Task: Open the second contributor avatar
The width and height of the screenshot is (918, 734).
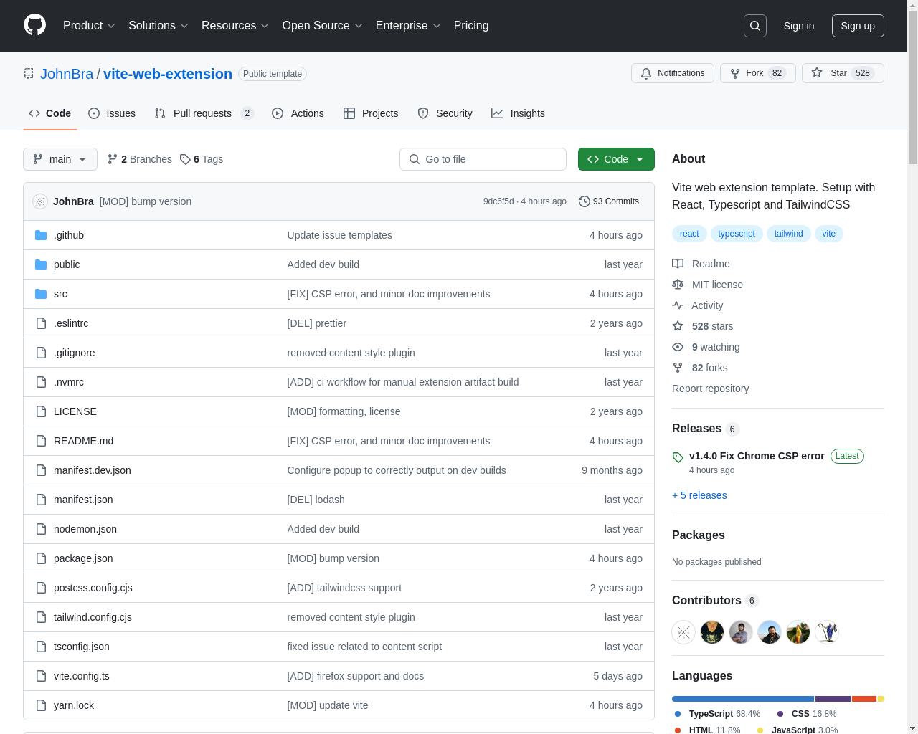Action: pyautogui.click(x=712, y=632)
